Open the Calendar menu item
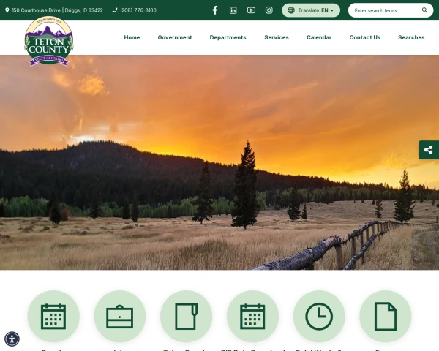Screen dimensions: 439x351 click(319, 37)
